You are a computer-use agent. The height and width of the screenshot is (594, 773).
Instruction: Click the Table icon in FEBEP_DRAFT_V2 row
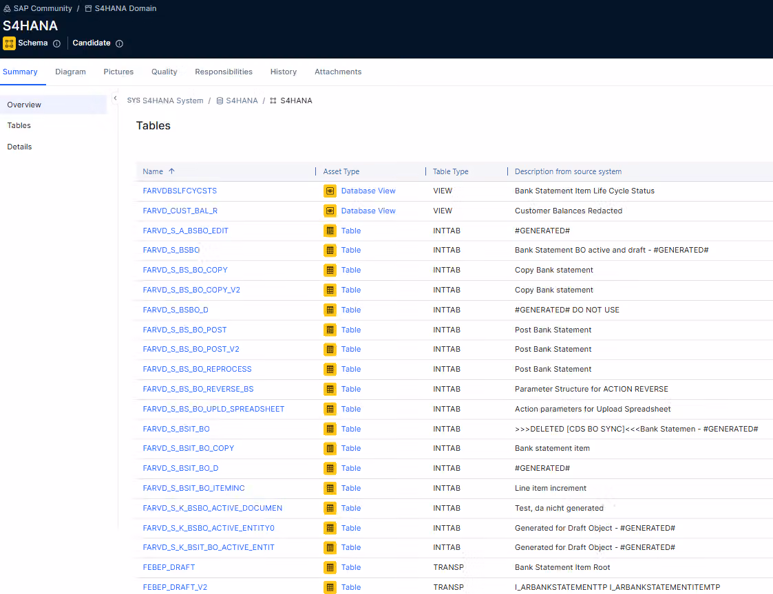pos(330,587)
